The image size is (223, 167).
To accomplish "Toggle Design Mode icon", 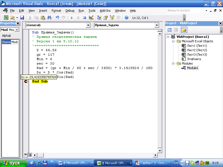I will (x=91, y=18).
